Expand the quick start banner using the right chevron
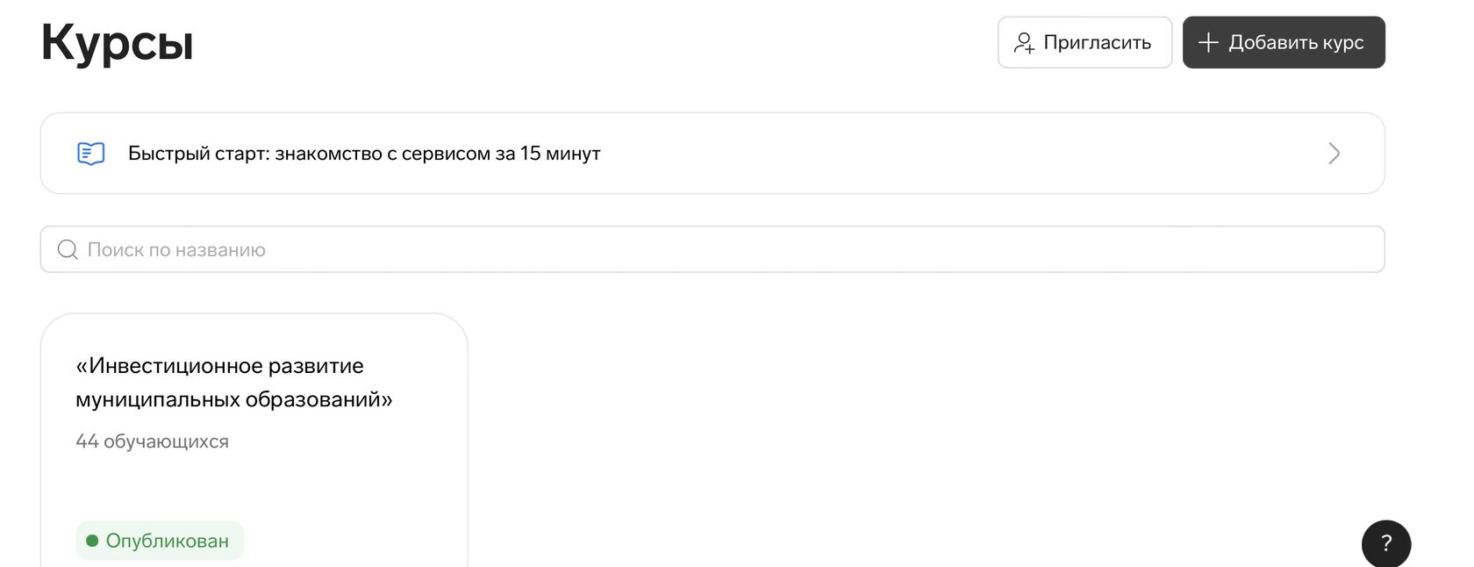Image resolution: width=1474 pixels, height=567 pixels. coord(1334,154)
